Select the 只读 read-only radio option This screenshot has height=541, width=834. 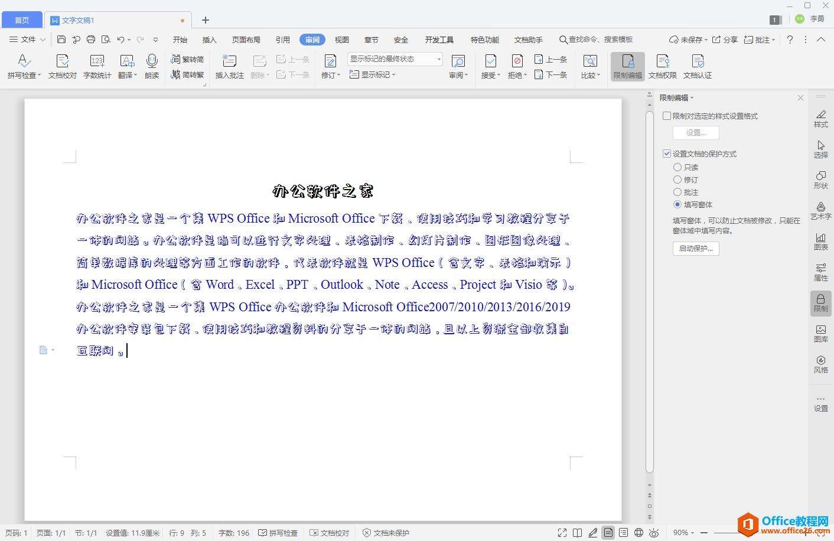677,168
